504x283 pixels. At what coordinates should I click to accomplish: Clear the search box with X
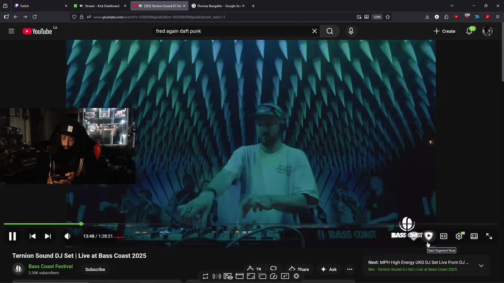tap(315, 31)
